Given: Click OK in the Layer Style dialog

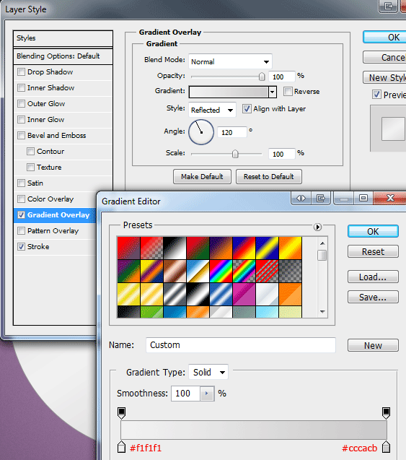Looking at the screenshot, I should pyautogui.click(x=384, y=38).
